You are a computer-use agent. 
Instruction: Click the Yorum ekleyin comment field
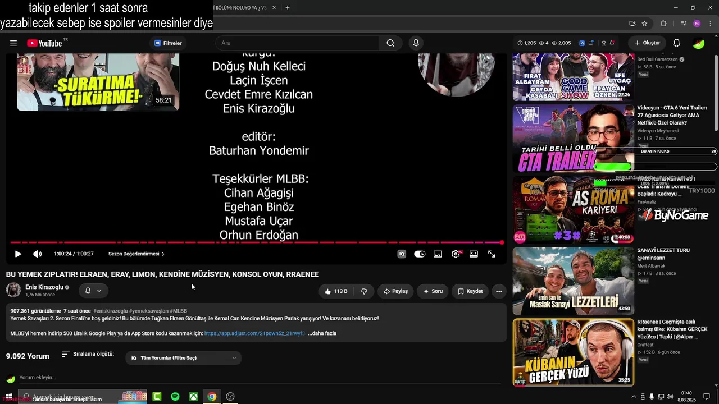[x=260, y=378]
